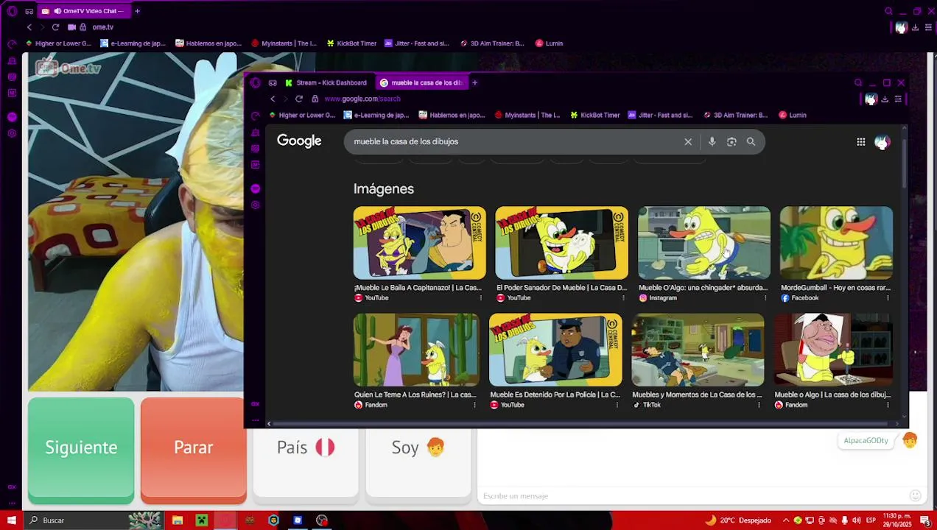
Task: Open the tab search icon in the Google window
Action: [x=858, y=83]
